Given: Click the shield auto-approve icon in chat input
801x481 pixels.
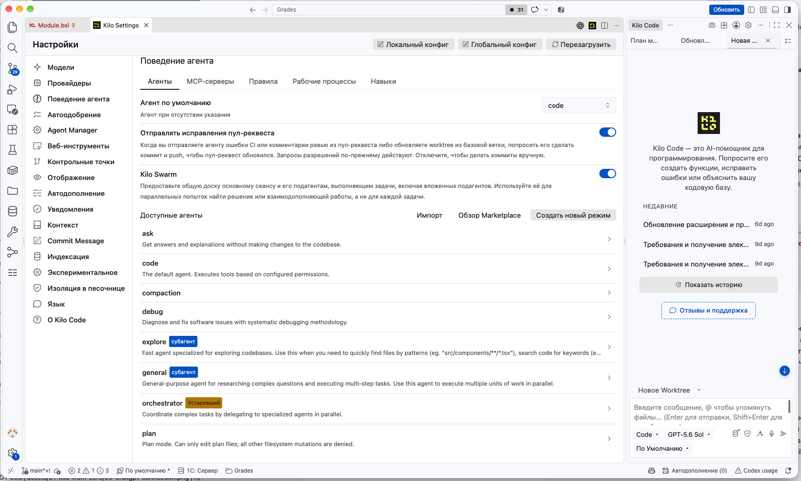Looking at the screenshot, I should tap(747, 434).
